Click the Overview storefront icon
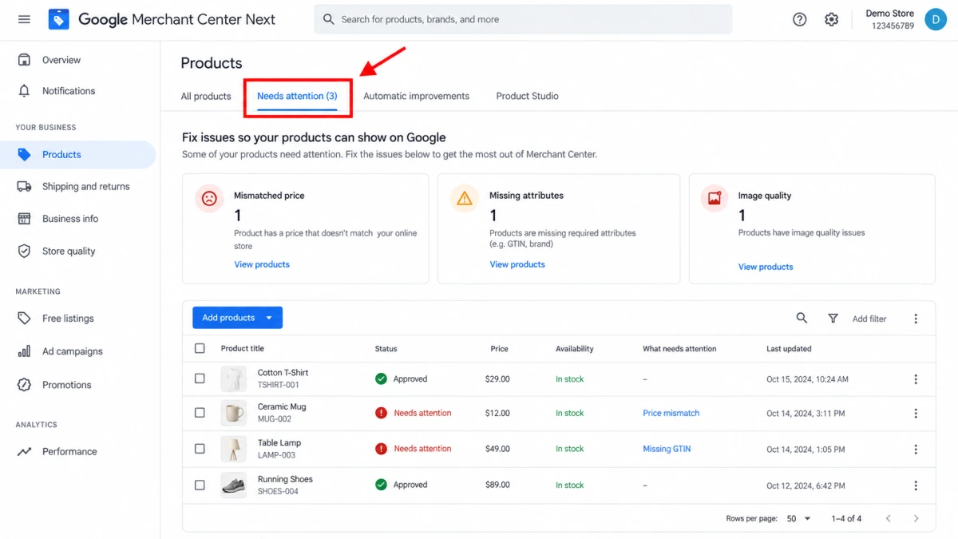Screen dimensions: 958x539 [x=24, y=60]
